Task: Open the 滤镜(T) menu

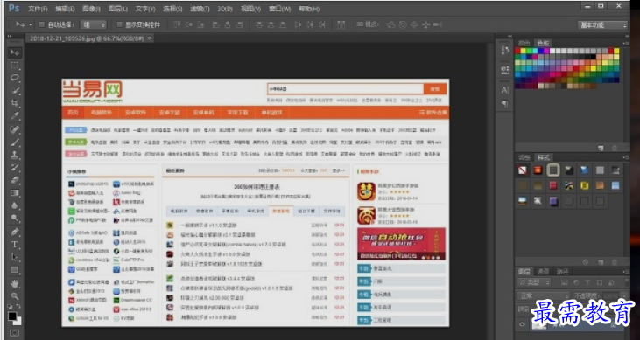Action: point(200,9)
